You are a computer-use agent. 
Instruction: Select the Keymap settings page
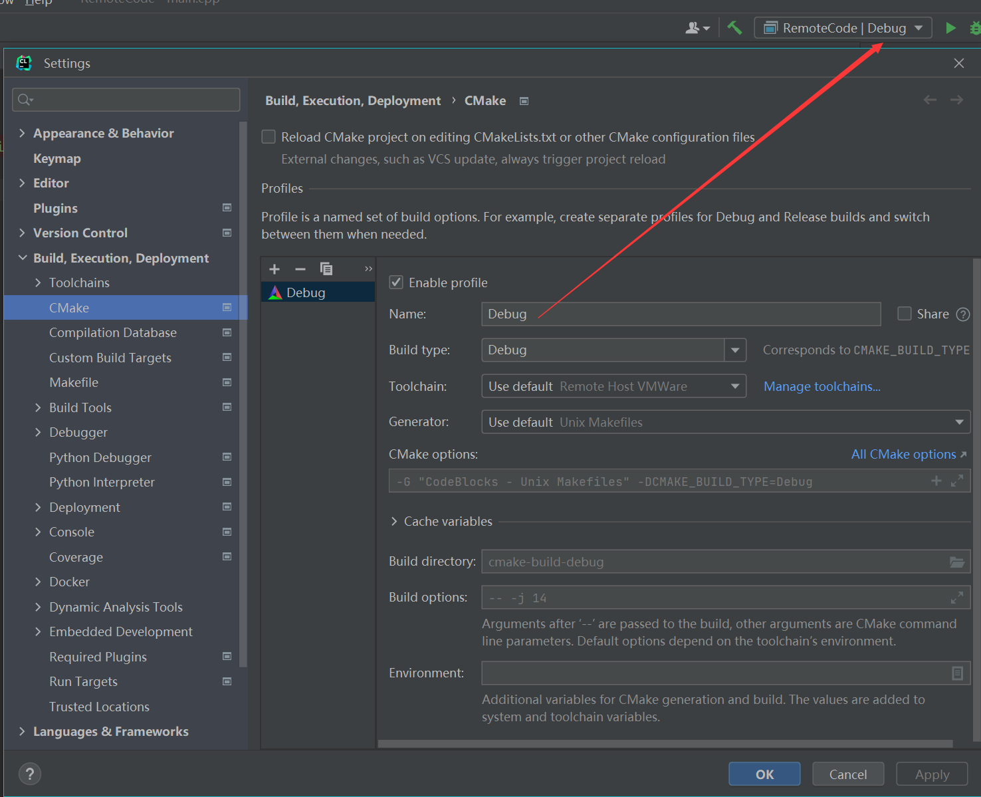[x=57, y=158]
